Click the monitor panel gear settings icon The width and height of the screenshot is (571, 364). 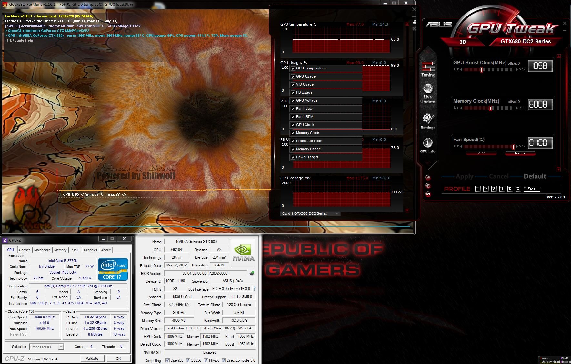click(x=415, y=29)
